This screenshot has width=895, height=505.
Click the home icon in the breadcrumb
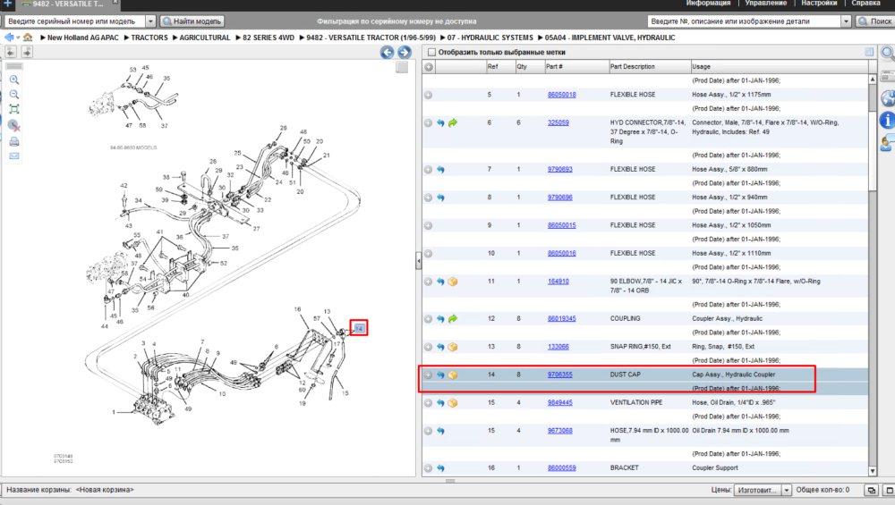point(28,38)
